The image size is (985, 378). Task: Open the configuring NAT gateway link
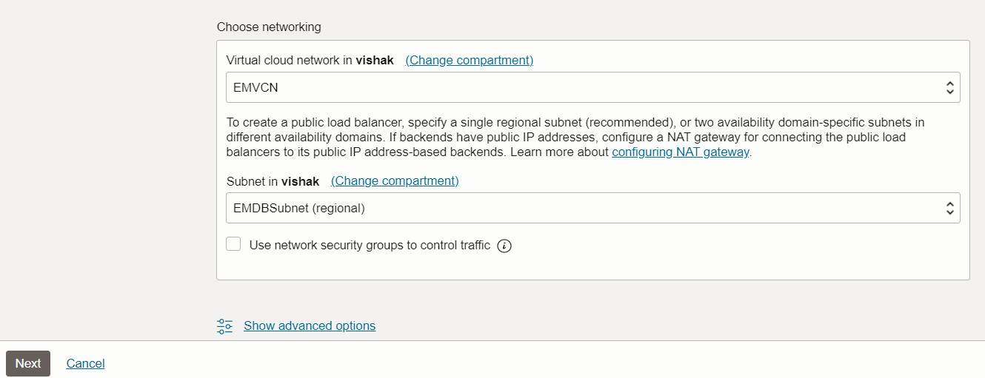pos(681,152)
